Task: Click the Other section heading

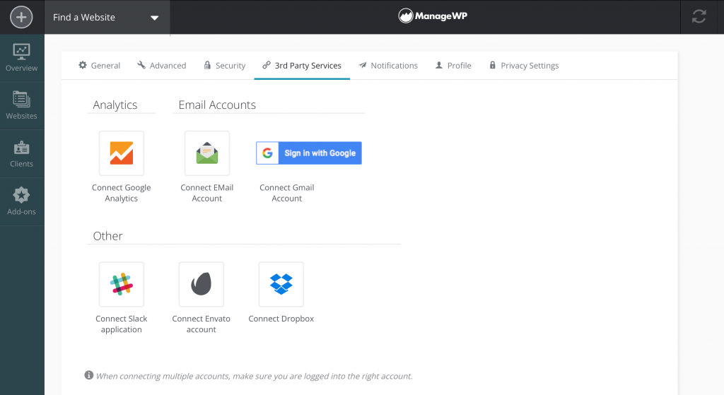Action: pos(107,236)
